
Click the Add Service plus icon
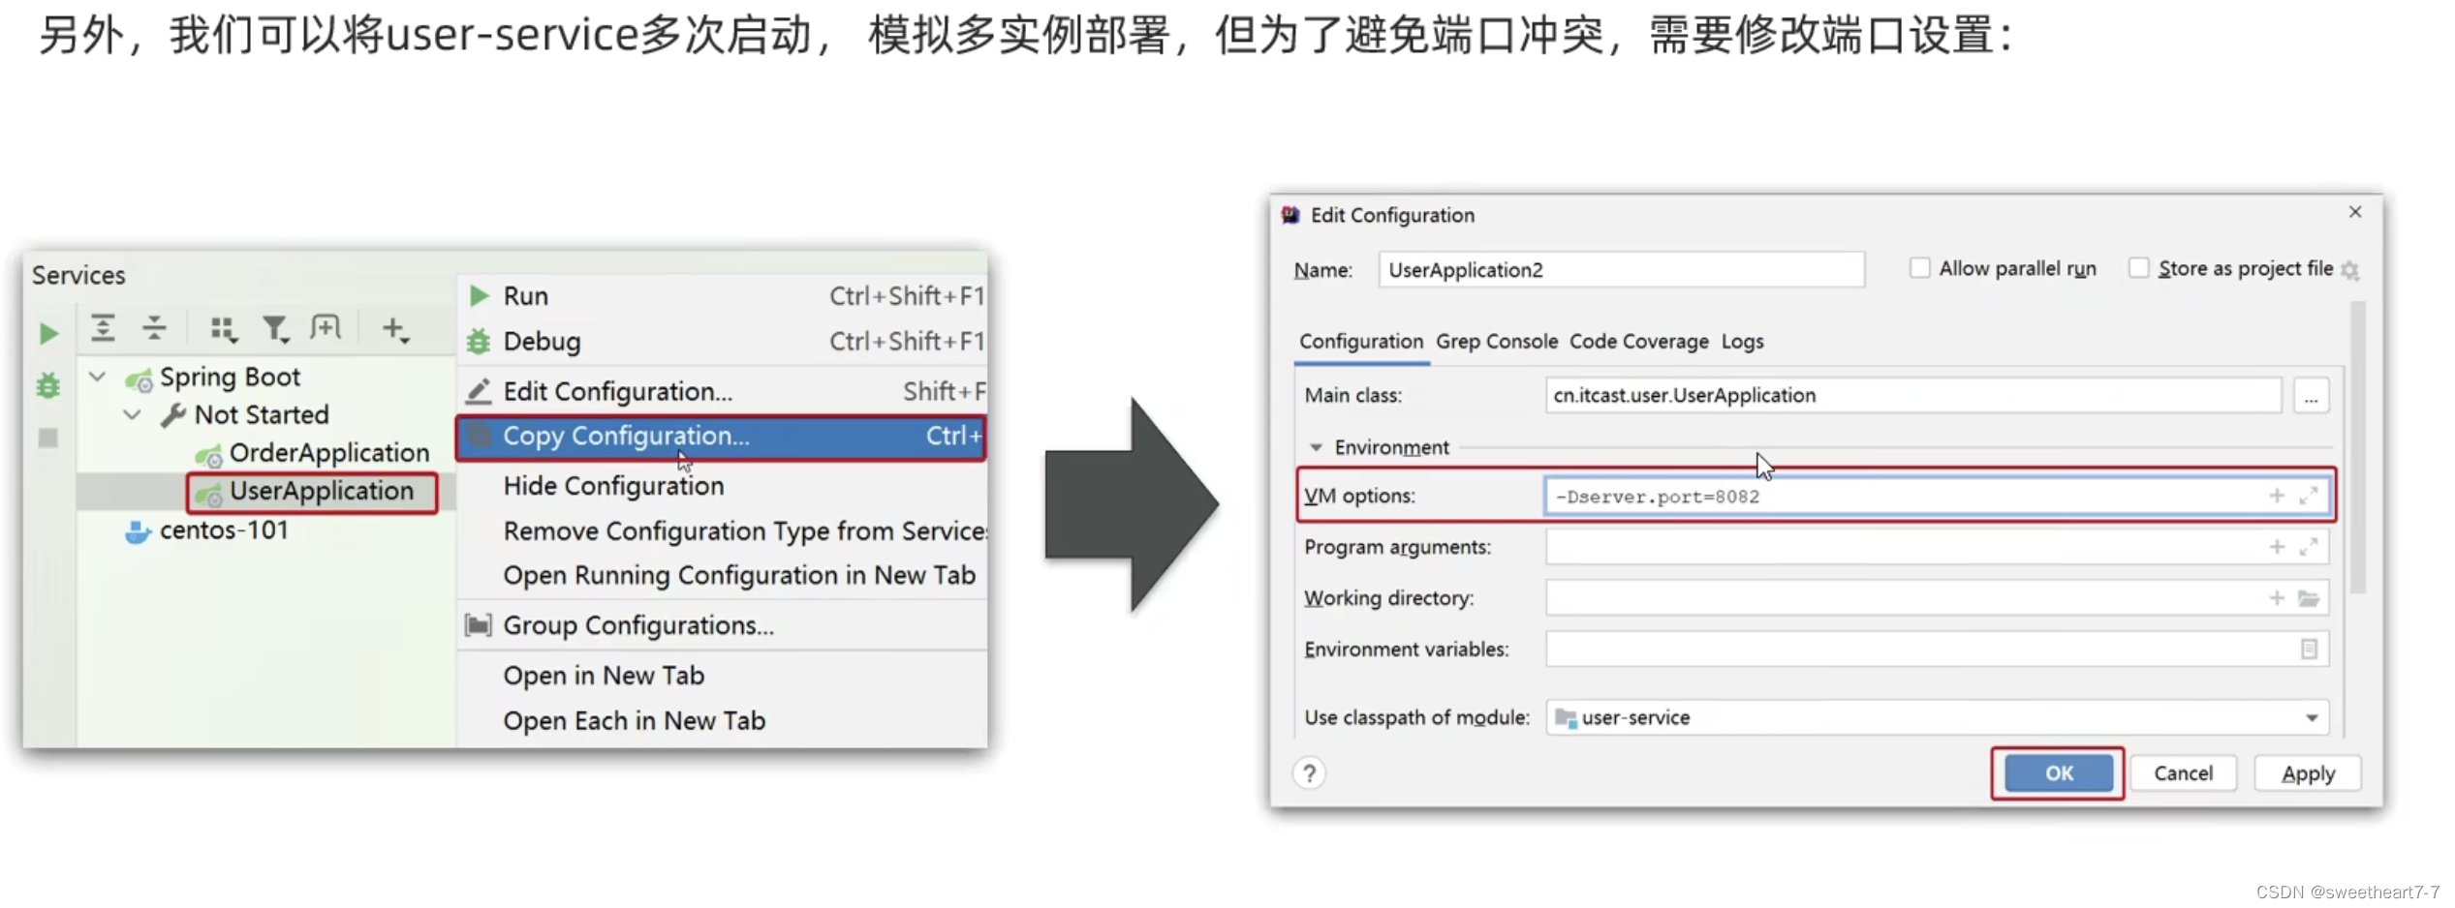[395, 329]
